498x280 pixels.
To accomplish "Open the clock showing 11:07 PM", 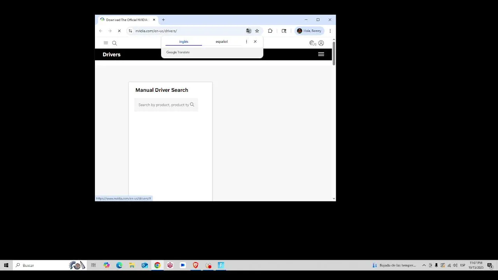I will coord(476,265).
